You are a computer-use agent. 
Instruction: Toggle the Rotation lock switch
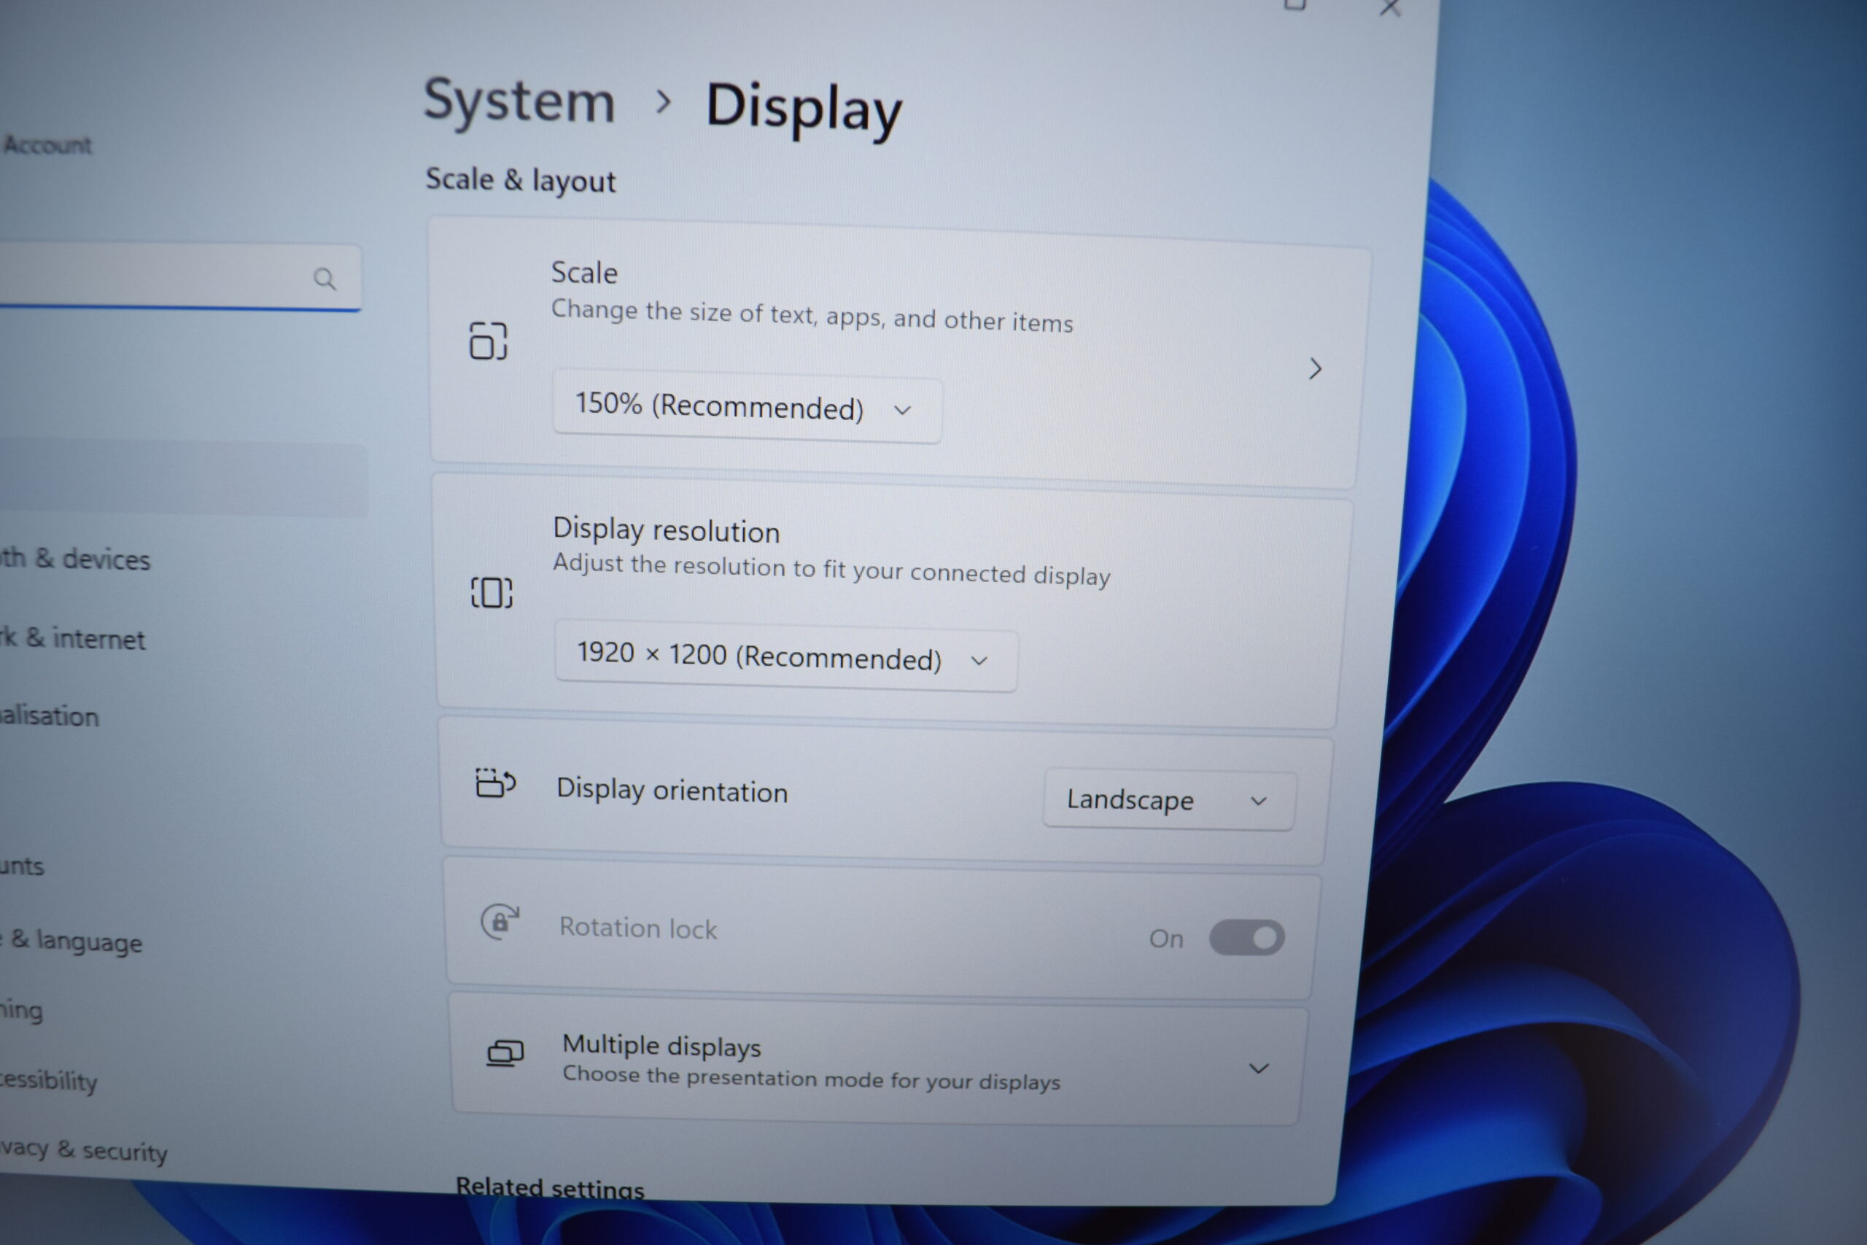[x=1246, y=938]
